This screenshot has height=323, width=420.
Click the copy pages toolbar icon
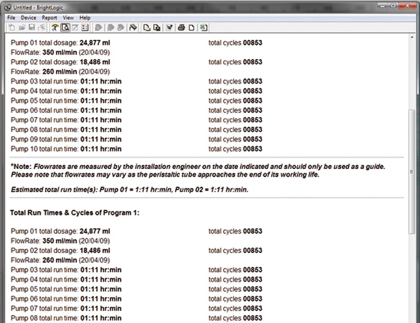coord(157,28)
